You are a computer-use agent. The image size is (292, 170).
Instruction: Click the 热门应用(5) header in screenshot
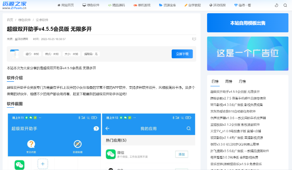pos(116,140)
